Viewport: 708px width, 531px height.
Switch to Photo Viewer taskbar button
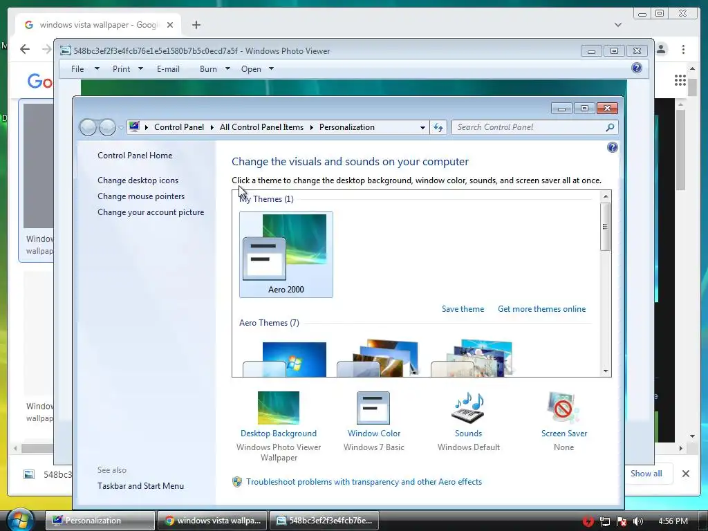tap(324, 520)
